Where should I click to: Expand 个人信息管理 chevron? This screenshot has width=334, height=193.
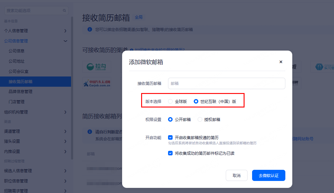(65, 31)
